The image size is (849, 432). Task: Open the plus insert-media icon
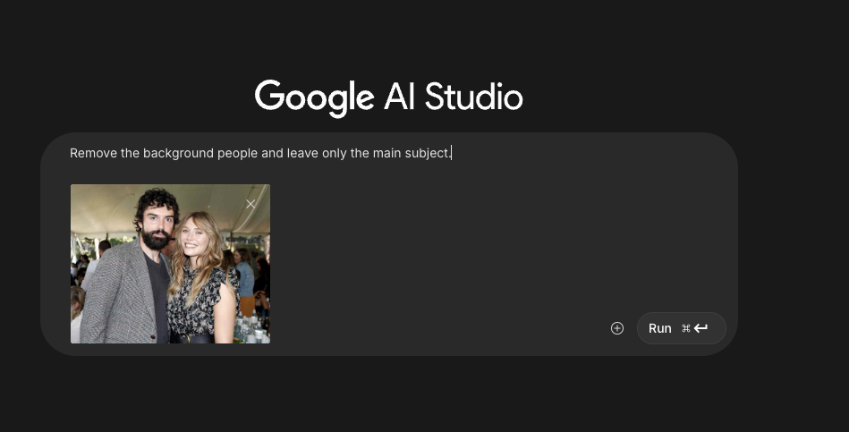click(616, 328)
